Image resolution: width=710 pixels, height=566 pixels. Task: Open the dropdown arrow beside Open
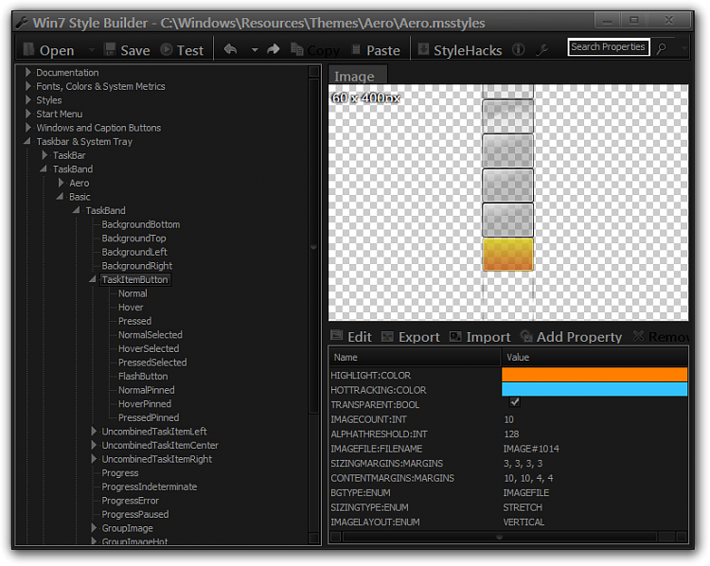pos(92,50)
